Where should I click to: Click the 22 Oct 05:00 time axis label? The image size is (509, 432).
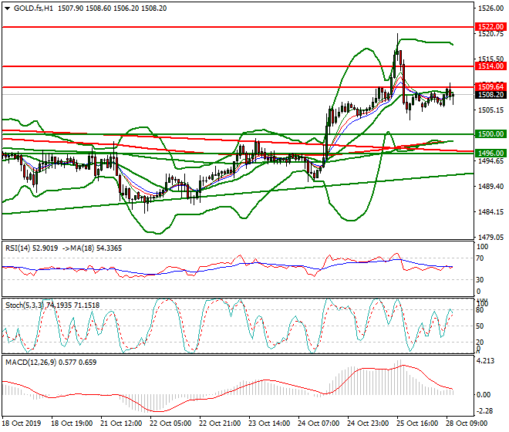pyautogui.click(x=170, y=424)
